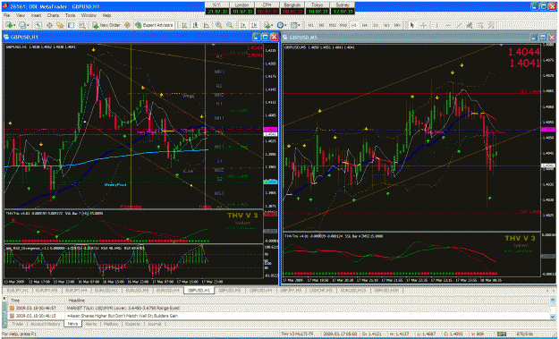Screen dimensions: 559x339
Task: Toggle the Auto Scroll chart icon
Action: point(242,25)
